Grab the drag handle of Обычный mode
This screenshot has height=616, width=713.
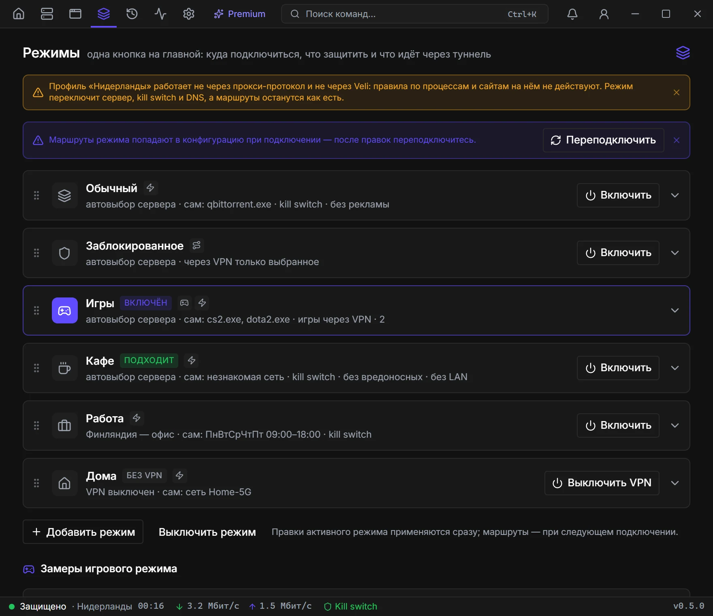click(x=36, y=195)
